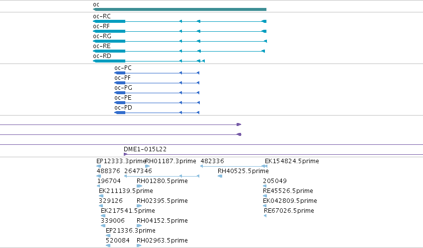The height and width of the screenshot is (248, 423).
Task: Click arrow glyph under RH02395.5prime
Action: point(139,206)
